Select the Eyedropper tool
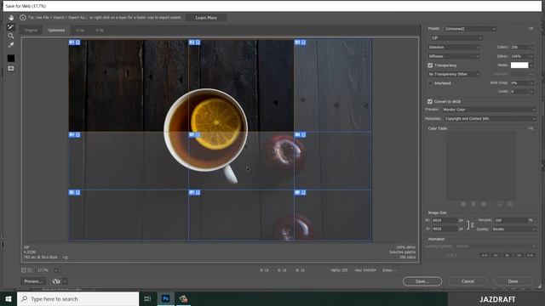Screen dimensions: 545x306 click(11, 45)
